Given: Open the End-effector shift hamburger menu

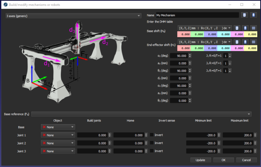Looking at the screenshot, I should pos(254,42).
